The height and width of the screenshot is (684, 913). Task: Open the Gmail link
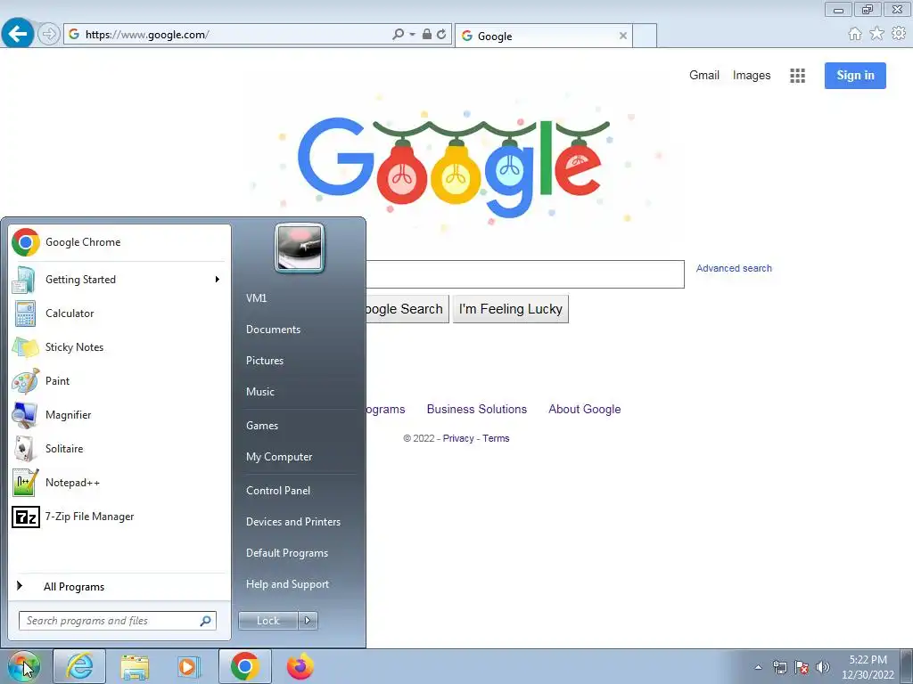point(704,76)
